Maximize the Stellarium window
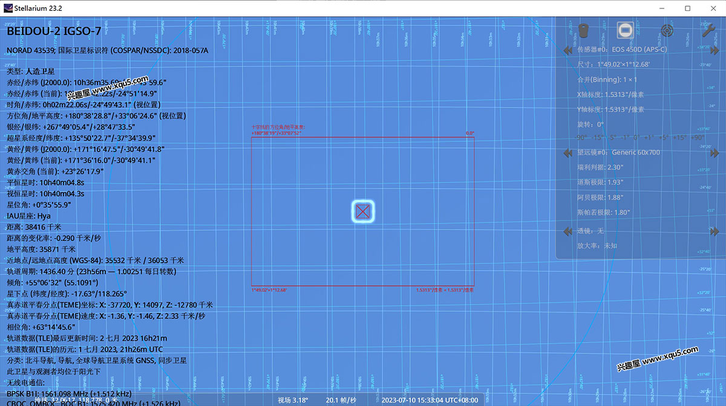This screenshot has height=406, width=726. point(687,8)
